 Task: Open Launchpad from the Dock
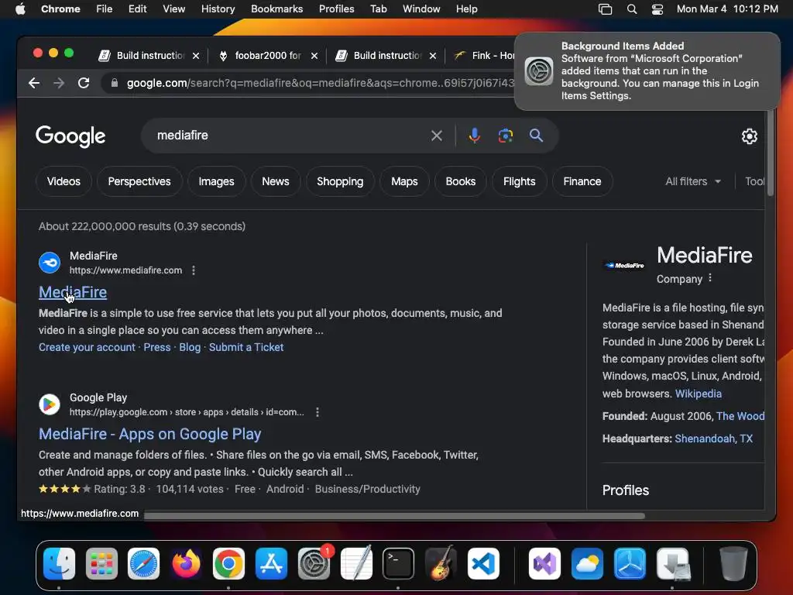(x=101, y=564)
